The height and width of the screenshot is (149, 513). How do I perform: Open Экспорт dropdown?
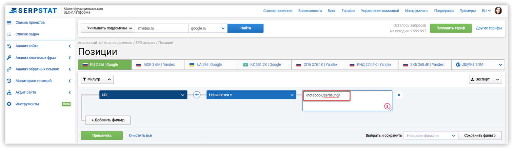(485, 79)
